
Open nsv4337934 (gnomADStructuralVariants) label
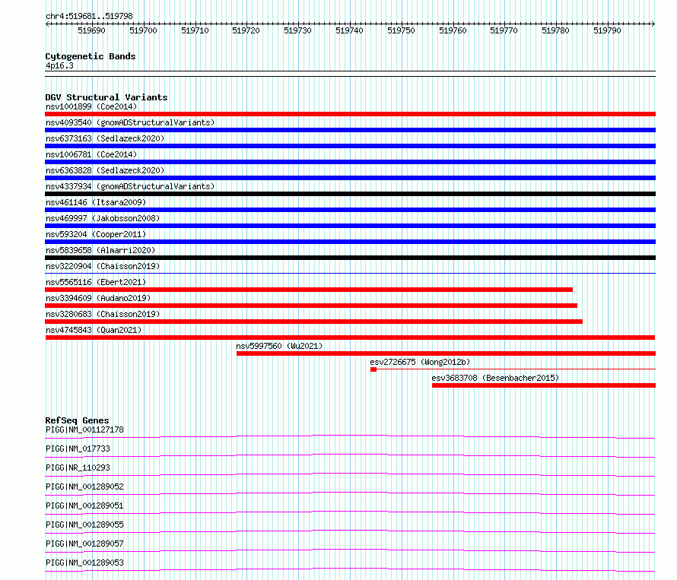(130, 186)
